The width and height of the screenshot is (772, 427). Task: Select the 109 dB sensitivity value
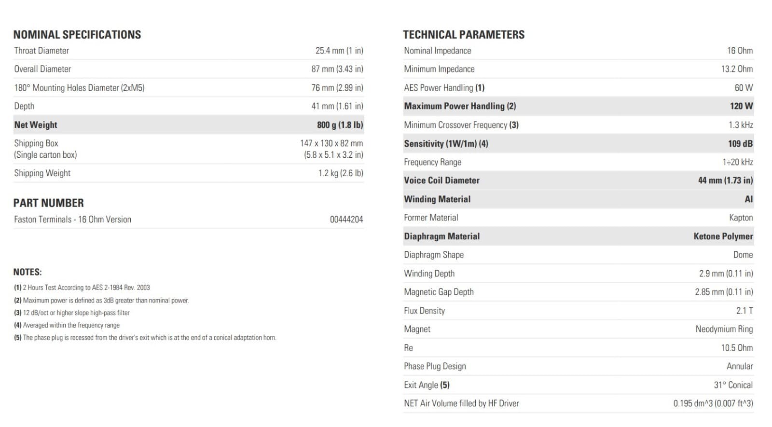pyautogui.click(x=740, y=144)
